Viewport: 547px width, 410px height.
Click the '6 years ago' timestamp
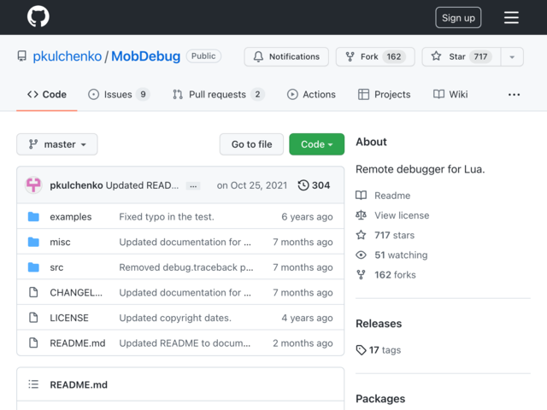tap(307, 217)
